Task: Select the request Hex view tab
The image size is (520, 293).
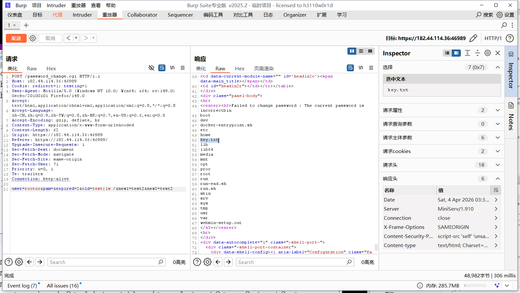Action: [51, 68]
